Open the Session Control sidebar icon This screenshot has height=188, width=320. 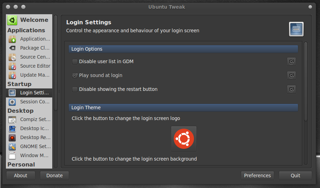coord(12,102)
